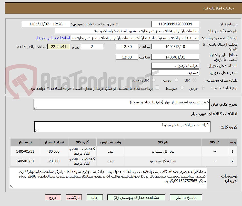242x206 pixels.
Task: Click the request creator name field
Action: pyautogui.click(x=135, y=38)
